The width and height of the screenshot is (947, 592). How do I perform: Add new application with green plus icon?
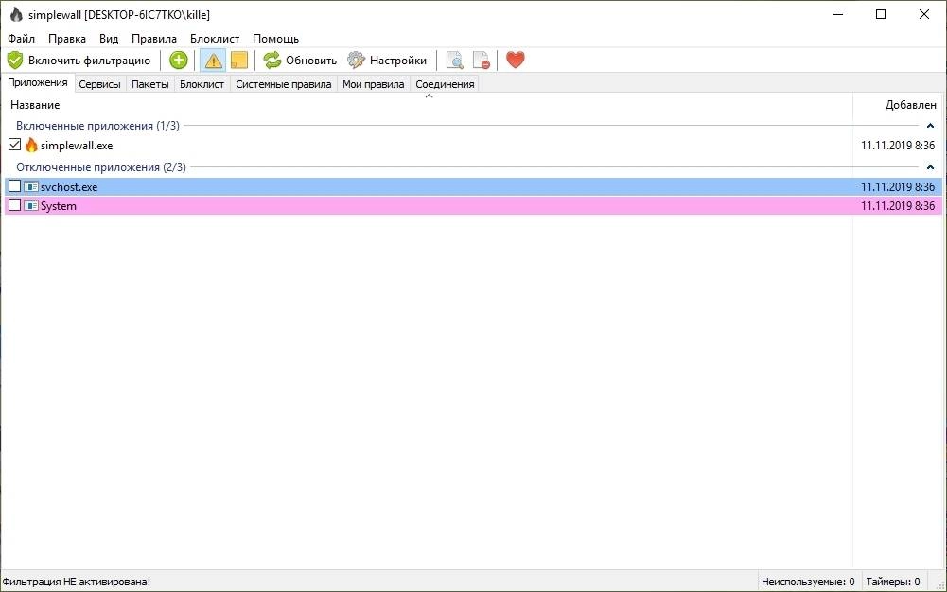pyautogui.click(x=178, y=61)
